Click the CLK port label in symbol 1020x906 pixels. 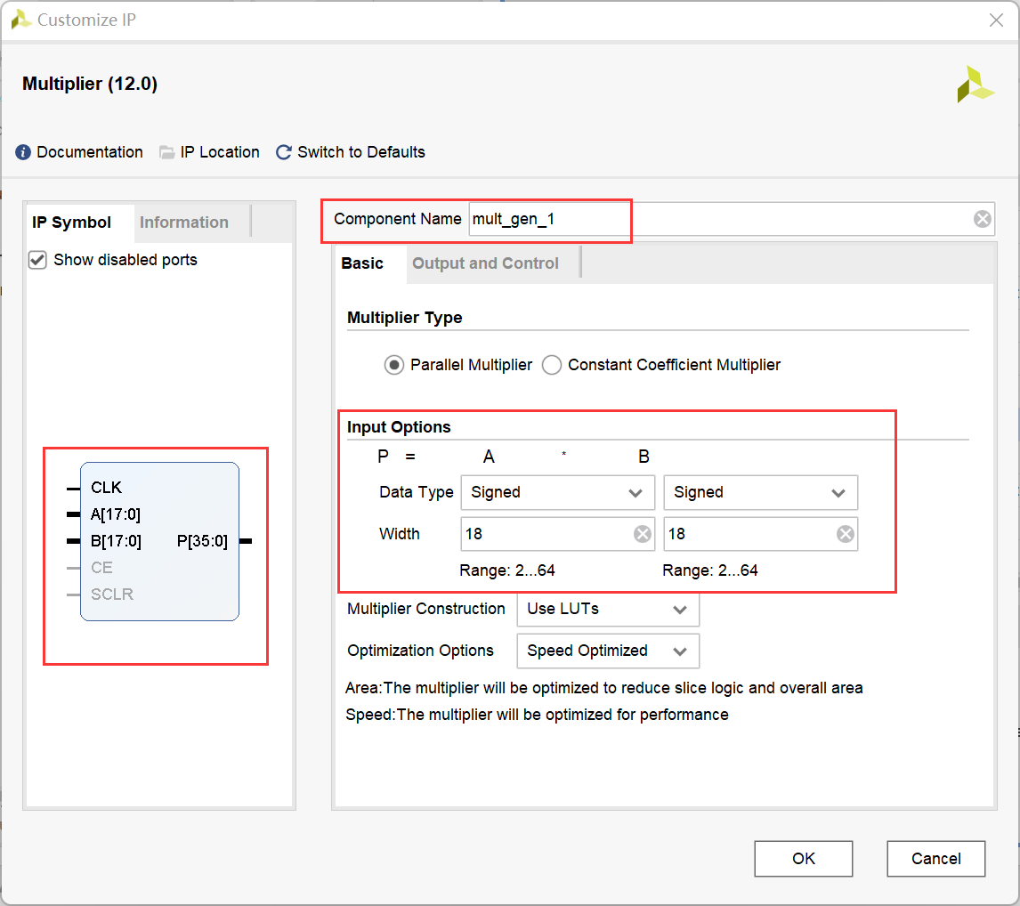coord(106,488)
